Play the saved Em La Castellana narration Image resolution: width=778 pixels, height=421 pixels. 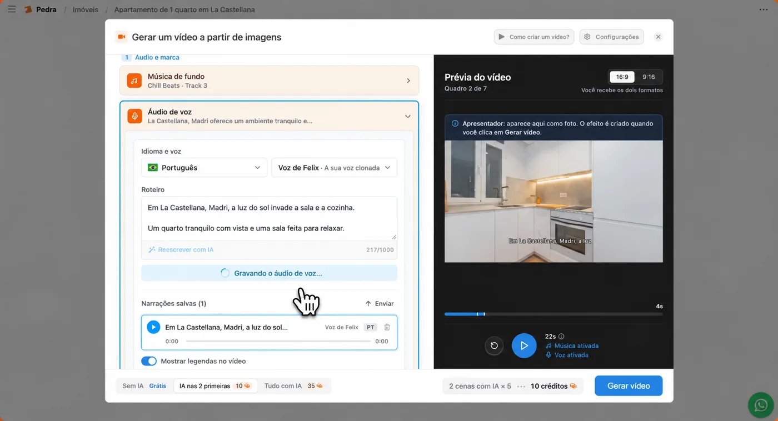153,327
